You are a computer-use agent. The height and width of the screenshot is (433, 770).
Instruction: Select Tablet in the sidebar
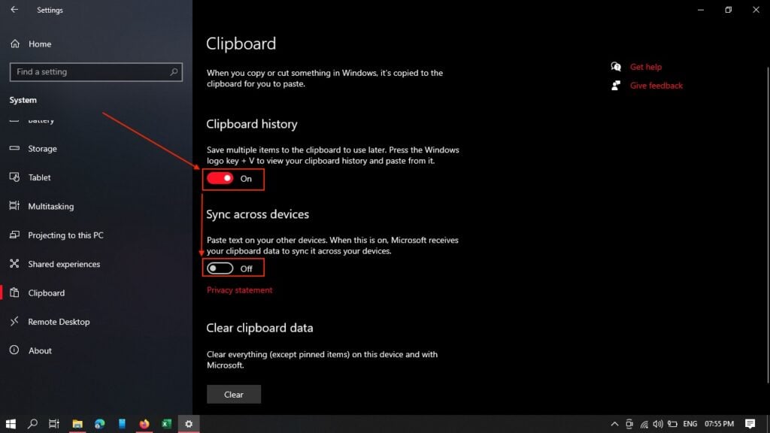(39, 177)
